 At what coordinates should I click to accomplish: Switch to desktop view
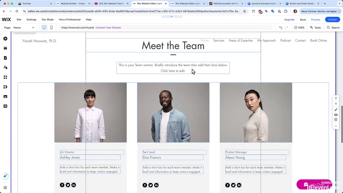[x=44, y=27]
